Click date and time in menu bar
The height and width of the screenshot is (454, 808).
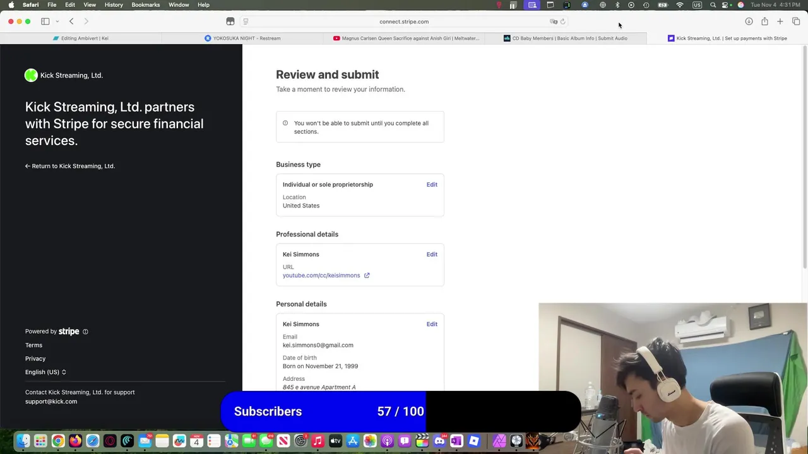click(776, 5)
